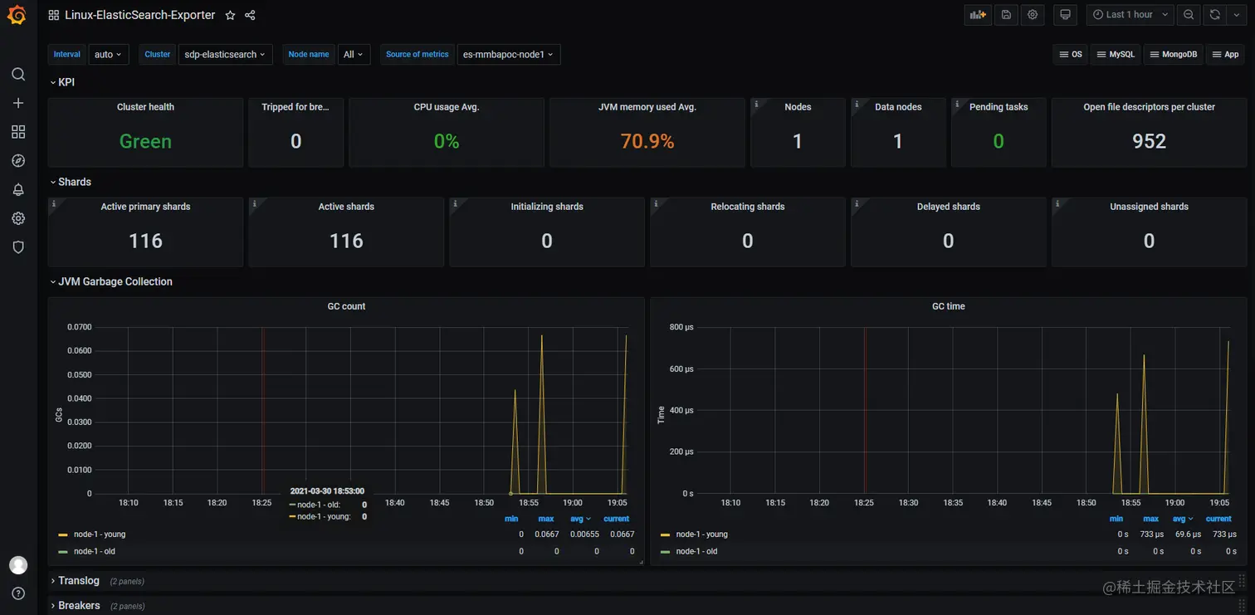
Task: Cycle view mode with monitor icon
Action: 1066,15
